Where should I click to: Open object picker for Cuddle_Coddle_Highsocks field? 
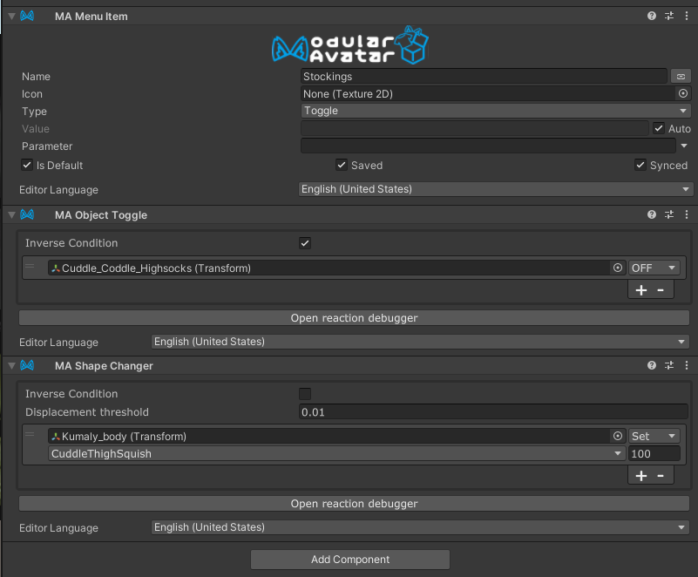pyautogui.click(x=618, y=268)
